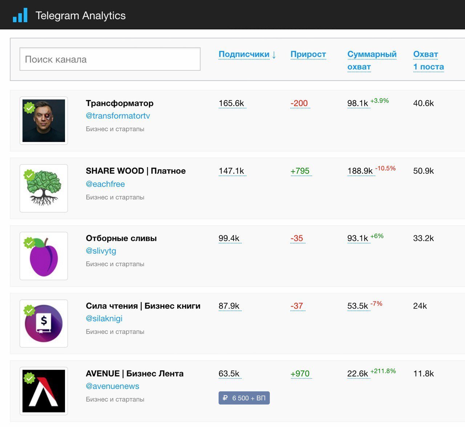
Task: Open the @silaknigi handle link
Action: [x=104, y=318]
